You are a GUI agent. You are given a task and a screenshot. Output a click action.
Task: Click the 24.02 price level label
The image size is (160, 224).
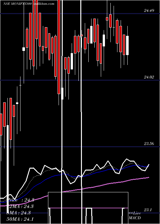(x=149, y=77)
